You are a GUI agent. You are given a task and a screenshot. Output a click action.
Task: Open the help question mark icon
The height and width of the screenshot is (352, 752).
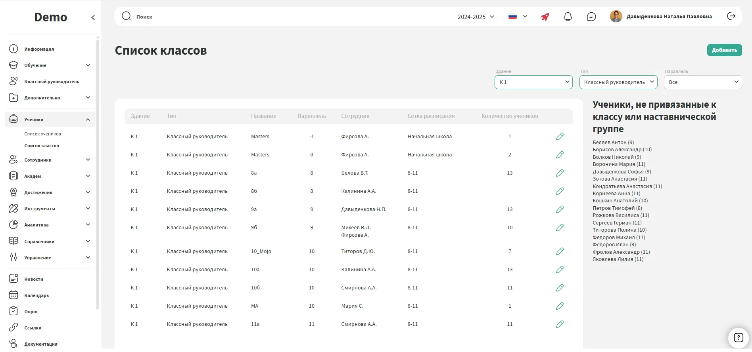click(x=738, y=338)
